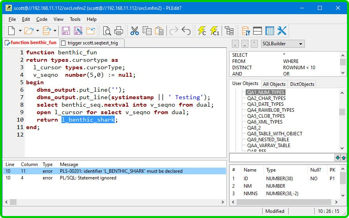Expand the Open file dropdown arrow
349x218 pixels.
[37, 31]
